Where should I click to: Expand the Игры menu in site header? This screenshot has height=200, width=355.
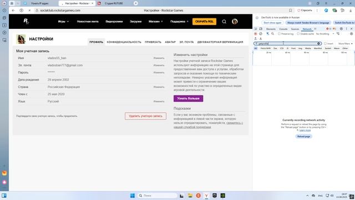(x=63, y=22)
